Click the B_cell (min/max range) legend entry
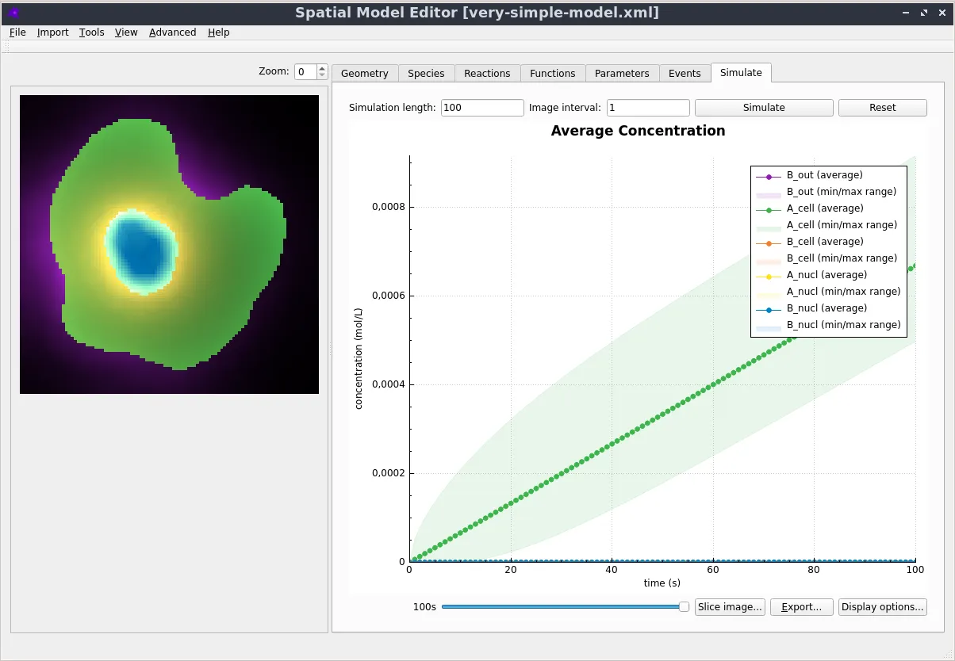Image resolution: width=955 pixels, height=661 pixels. point(827,258)
